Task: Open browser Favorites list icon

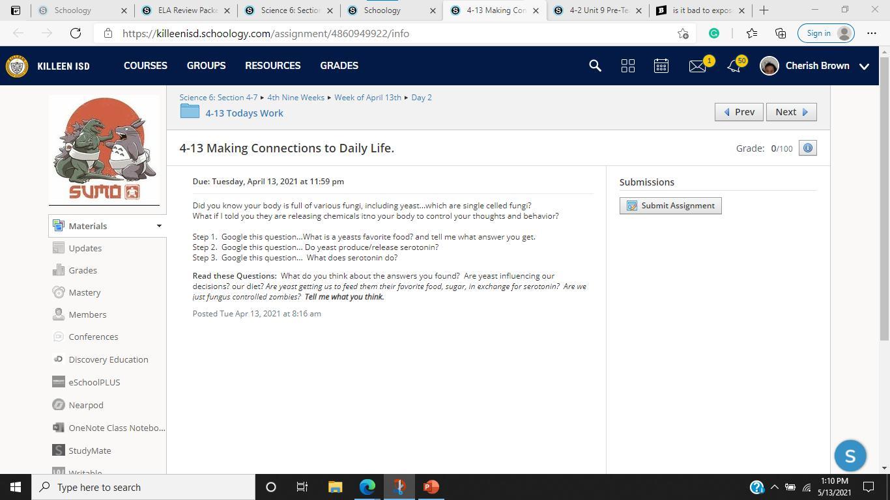Action: tap(752, 33)
